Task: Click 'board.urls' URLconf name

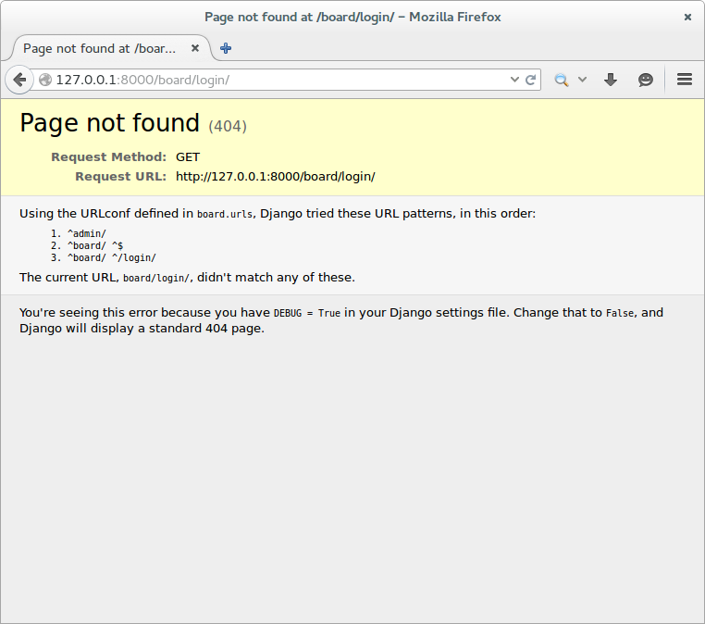Action: (225, 214)
